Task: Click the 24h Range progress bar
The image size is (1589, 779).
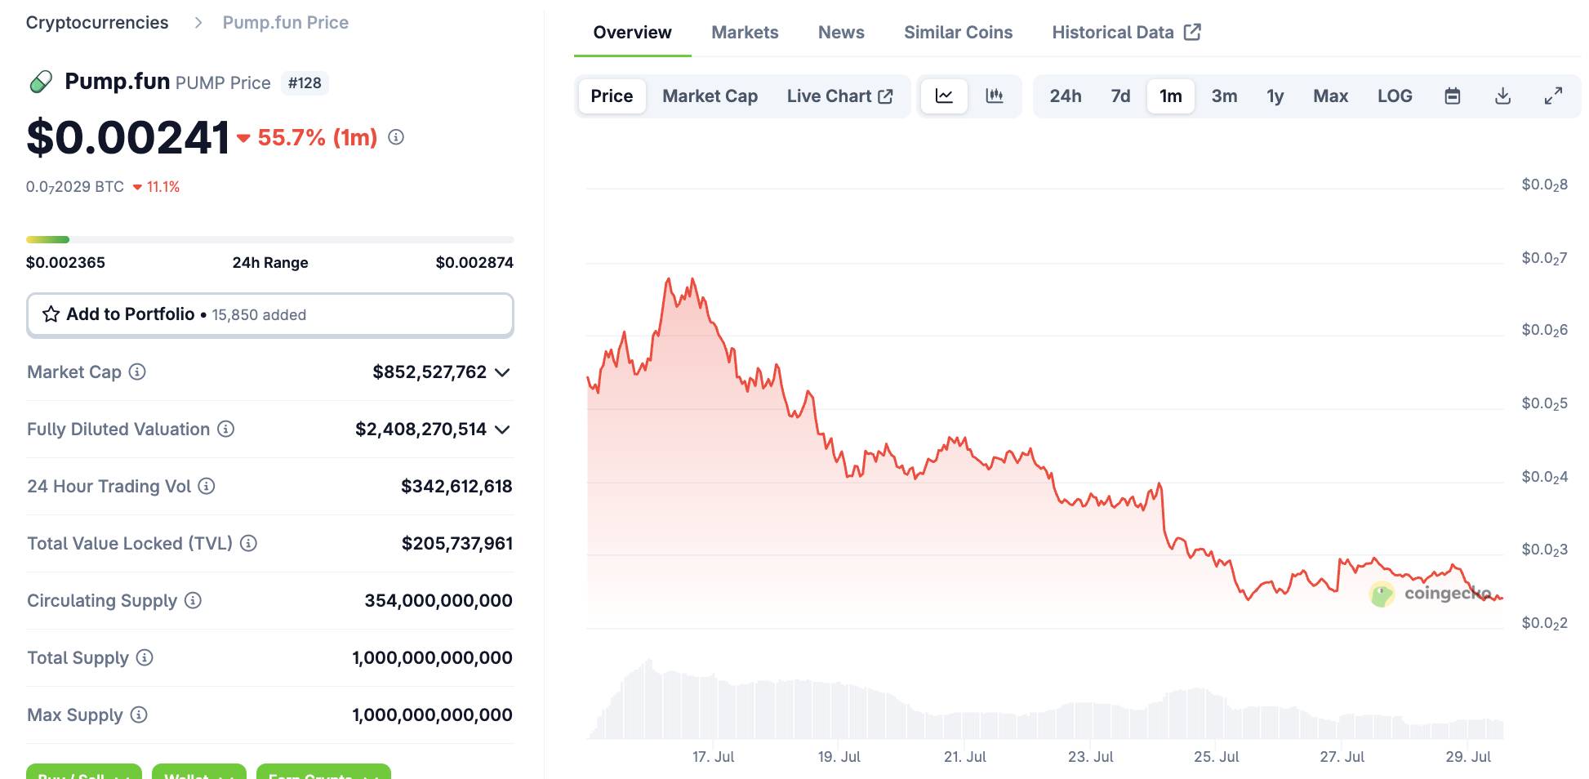Action: click(x=269, y=238)
